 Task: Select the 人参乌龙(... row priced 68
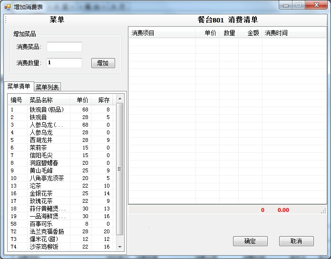point(62,125)
